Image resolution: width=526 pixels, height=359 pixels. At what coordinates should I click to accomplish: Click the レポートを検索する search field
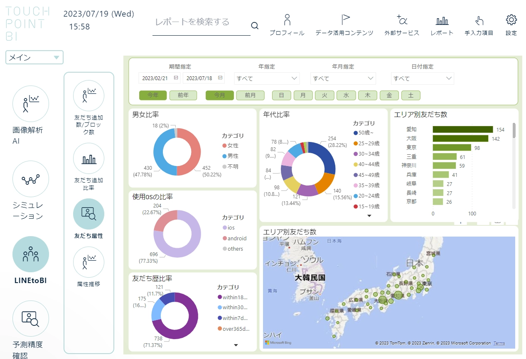(200, 22)
